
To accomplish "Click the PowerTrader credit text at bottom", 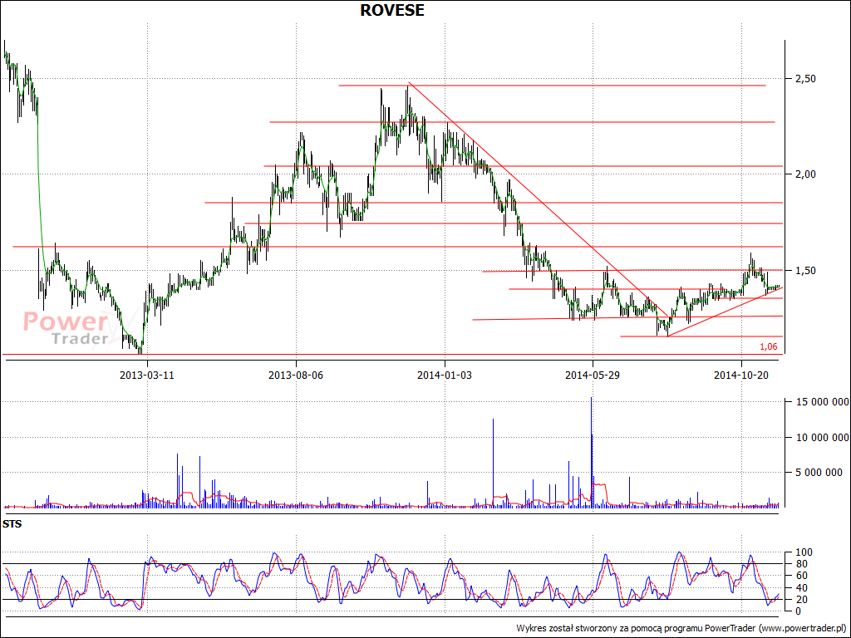I will pos(681,628).
